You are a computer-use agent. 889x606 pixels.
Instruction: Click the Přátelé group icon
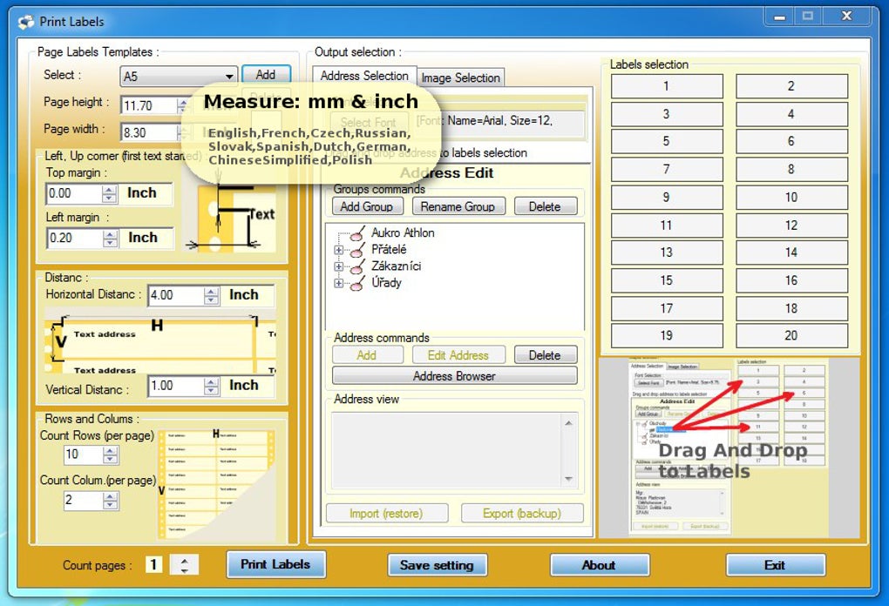pyautogui.click(x=357, y=250)
